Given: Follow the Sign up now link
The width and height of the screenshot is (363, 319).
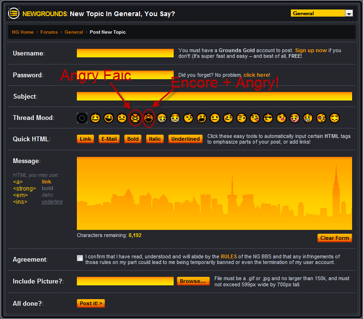Looking at the screenshot, I should tap(311, 50).
